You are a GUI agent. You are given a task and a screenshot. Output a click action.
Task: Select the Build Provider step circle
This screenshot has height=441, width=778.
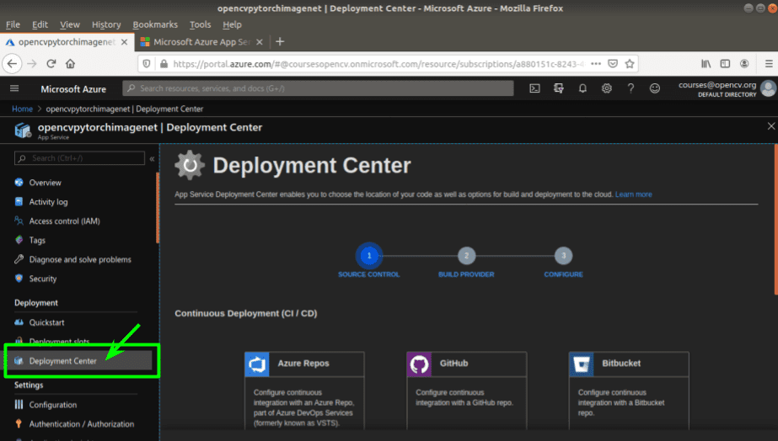click(466, 256)
